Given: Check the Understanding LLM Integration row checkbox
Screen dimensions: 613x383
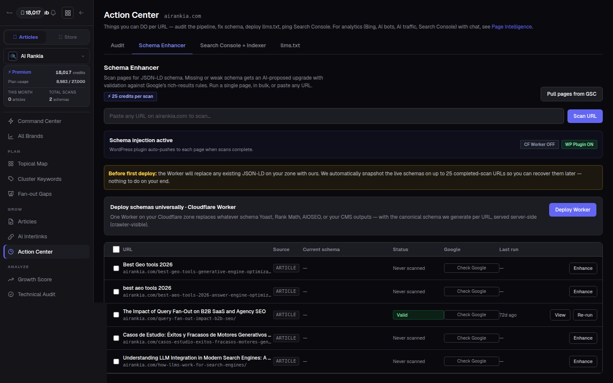Looking at the screenshot, I should pos(116,362).
